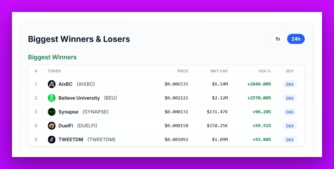Sort by the PRICE column header
The height and width of the screenshot is (169, 334).
[x=183, y=71]
